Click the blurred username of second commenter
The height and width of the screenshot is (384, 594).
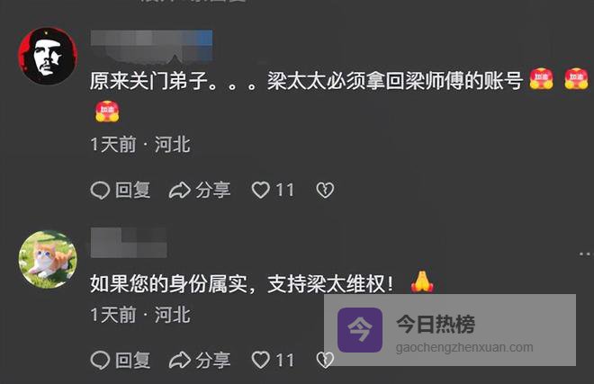(x=129, y=243)
